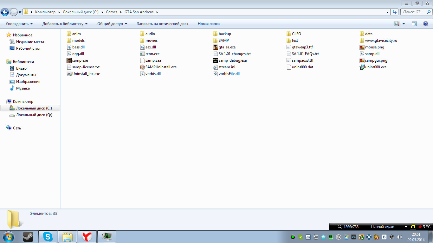Select Uninstall_loc.exe file icon
433x243 pixels.
click(x=69, y=74)
